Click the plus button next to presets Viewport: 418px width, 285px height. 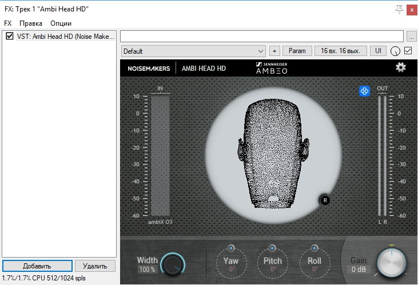(x=274, y=51)
